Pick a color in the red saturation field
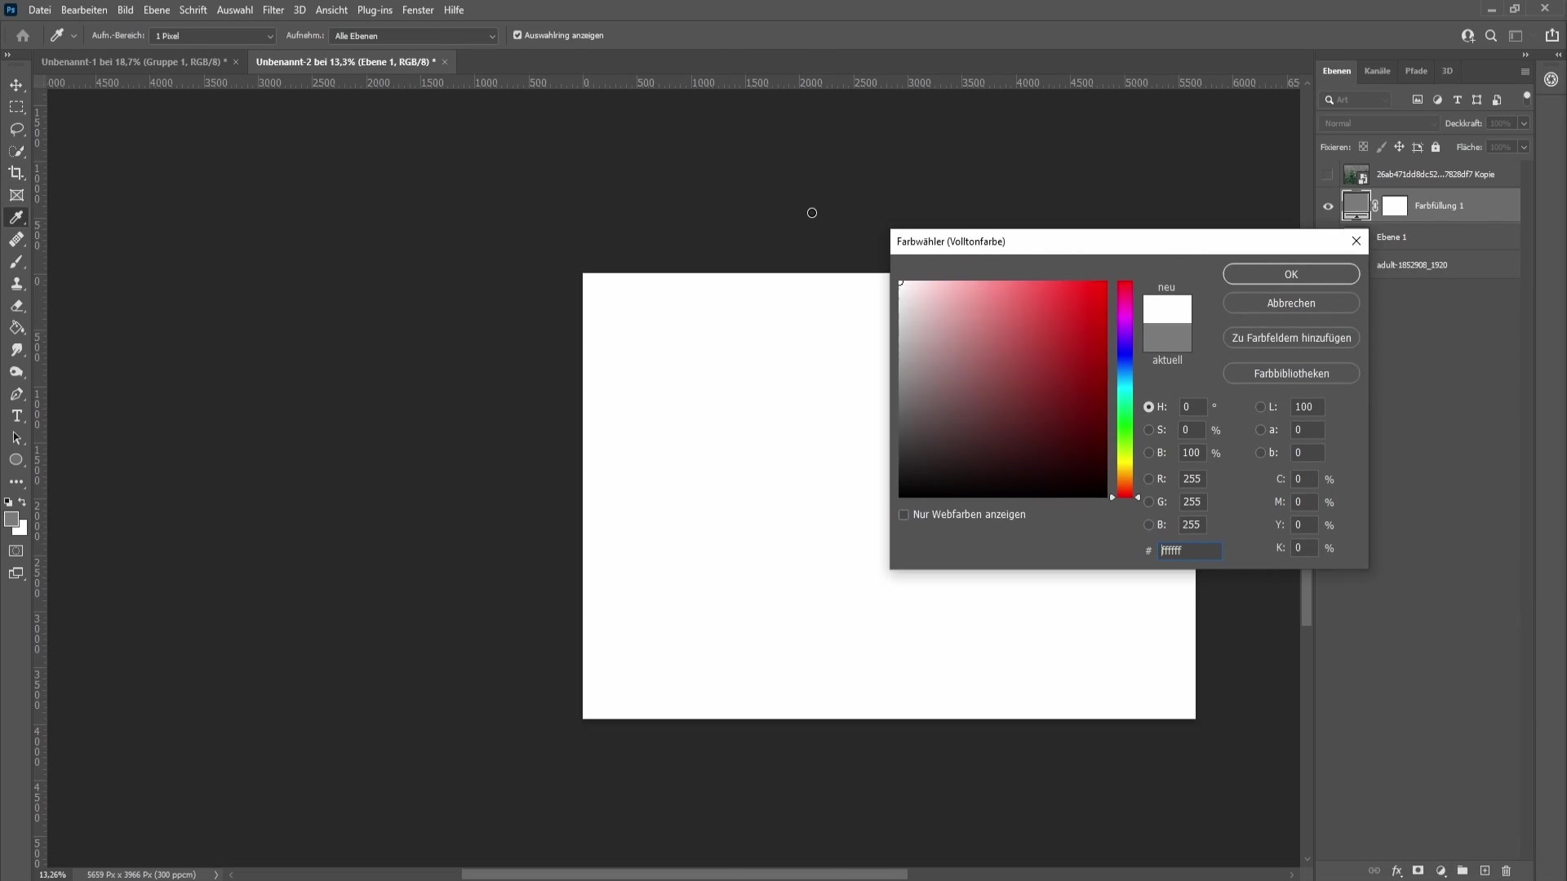The image size is (1567, 881). [x=1003, y=389]
